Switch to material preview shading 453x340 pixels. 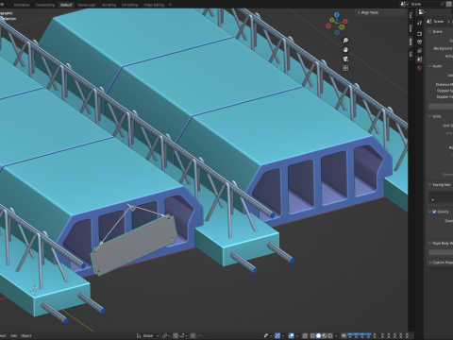(x=325, y=336)
